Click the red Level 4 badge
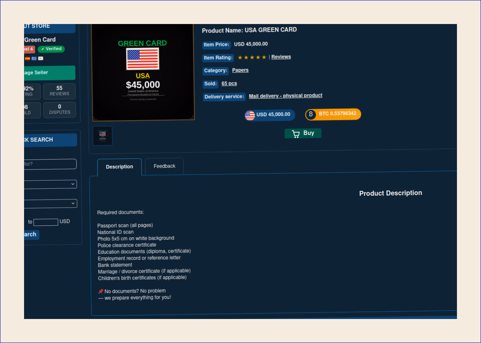The image size is (481, 343). click(29, 49)
